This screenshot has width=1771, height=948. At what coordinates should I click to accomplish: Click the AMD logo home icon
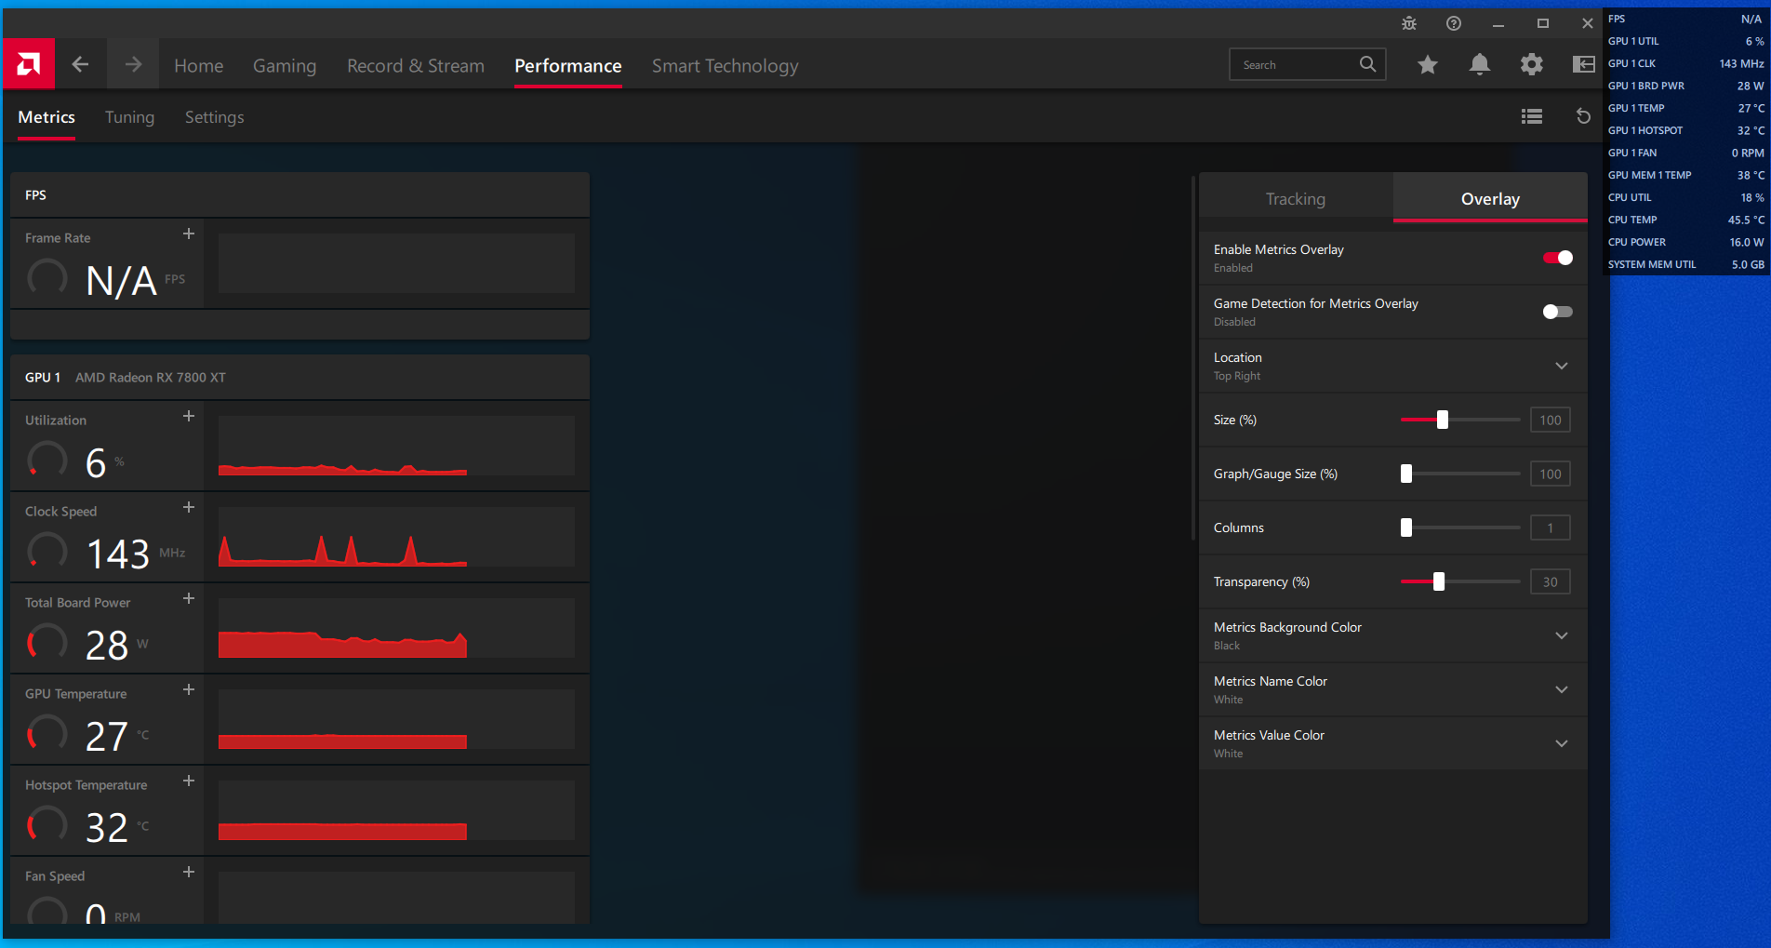[x=29, y=64]
